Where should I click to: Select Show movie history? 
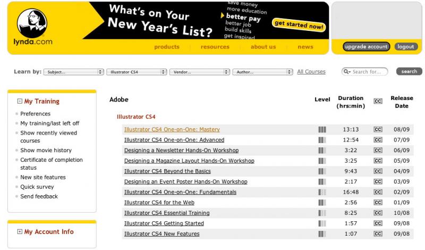click(46, 151)
